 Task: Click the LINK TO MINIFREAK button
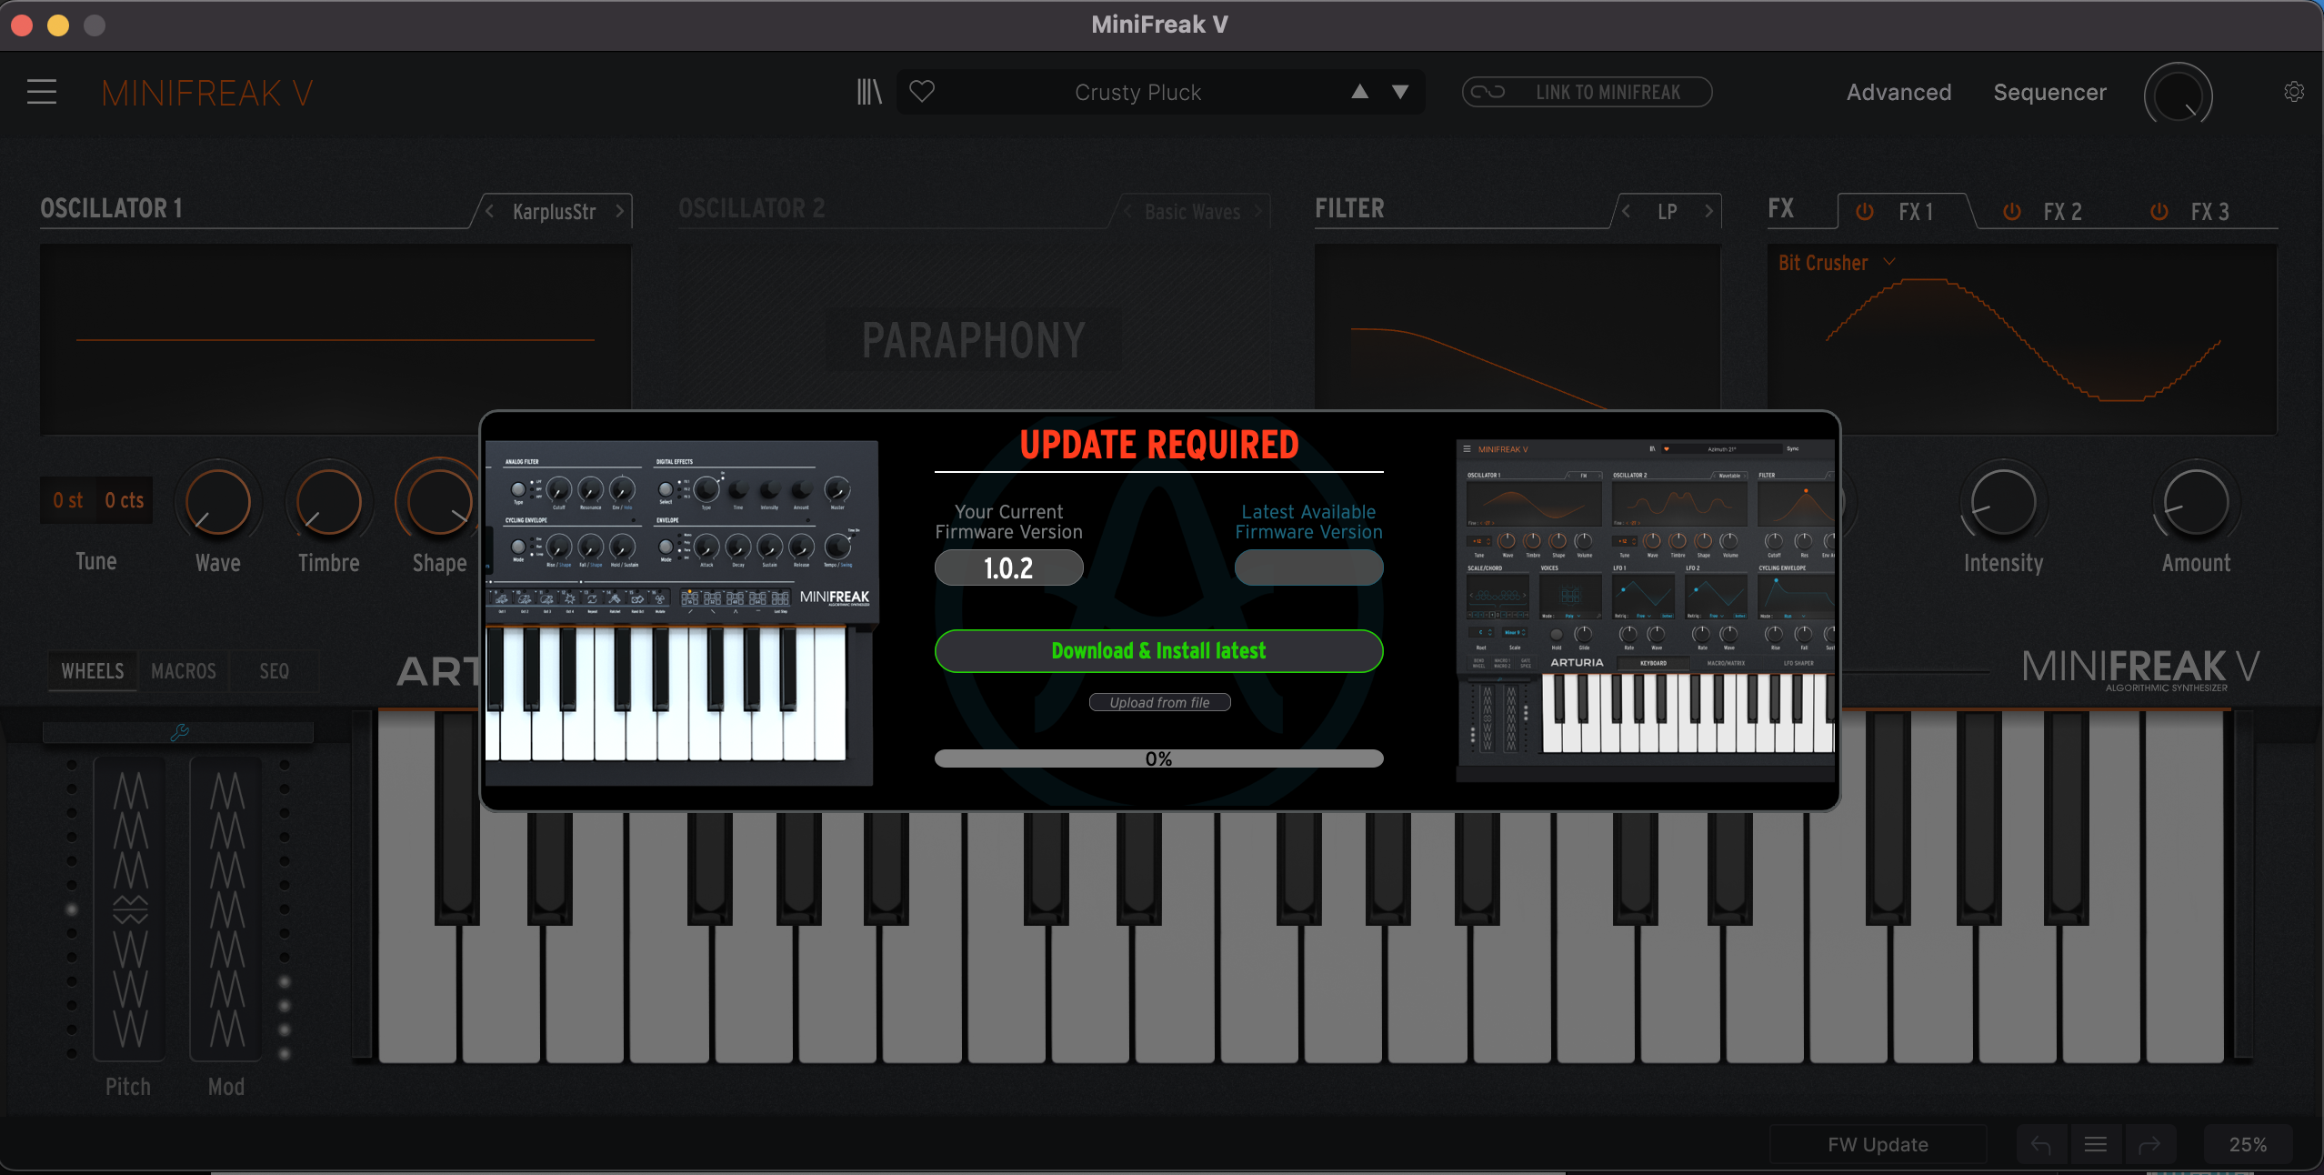pyautogui.click(x=1587, y=92)
